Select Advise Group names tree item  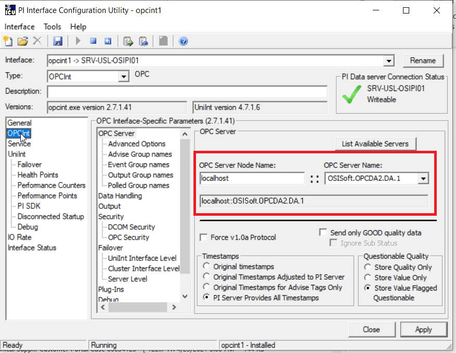click(x=140, y=154)
